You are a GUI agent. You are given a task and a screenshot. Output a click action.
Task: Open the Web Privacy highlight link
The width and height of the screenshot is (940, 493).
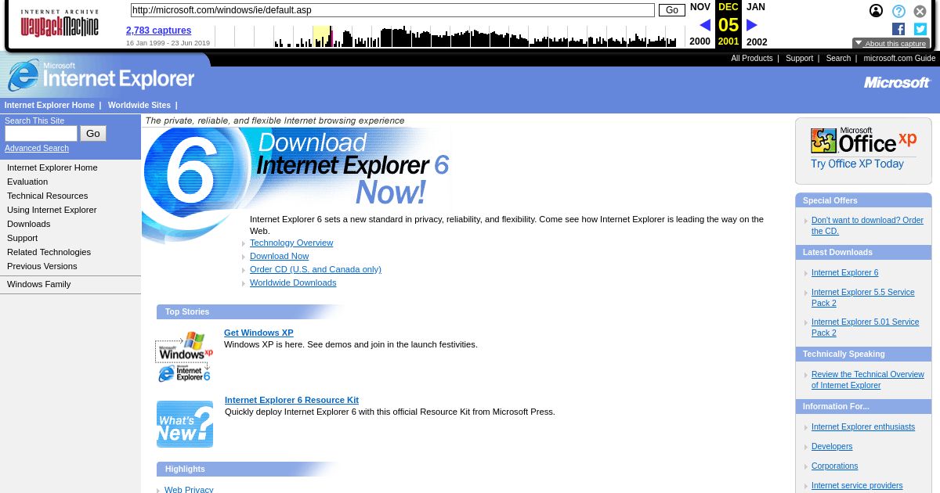tap(189, 490)
